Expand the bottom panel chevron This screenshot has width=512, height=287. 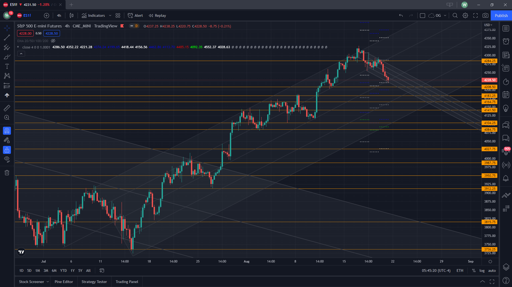click(x=482, y=282)
